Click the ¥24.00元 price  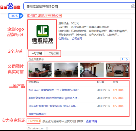point(118,90)
